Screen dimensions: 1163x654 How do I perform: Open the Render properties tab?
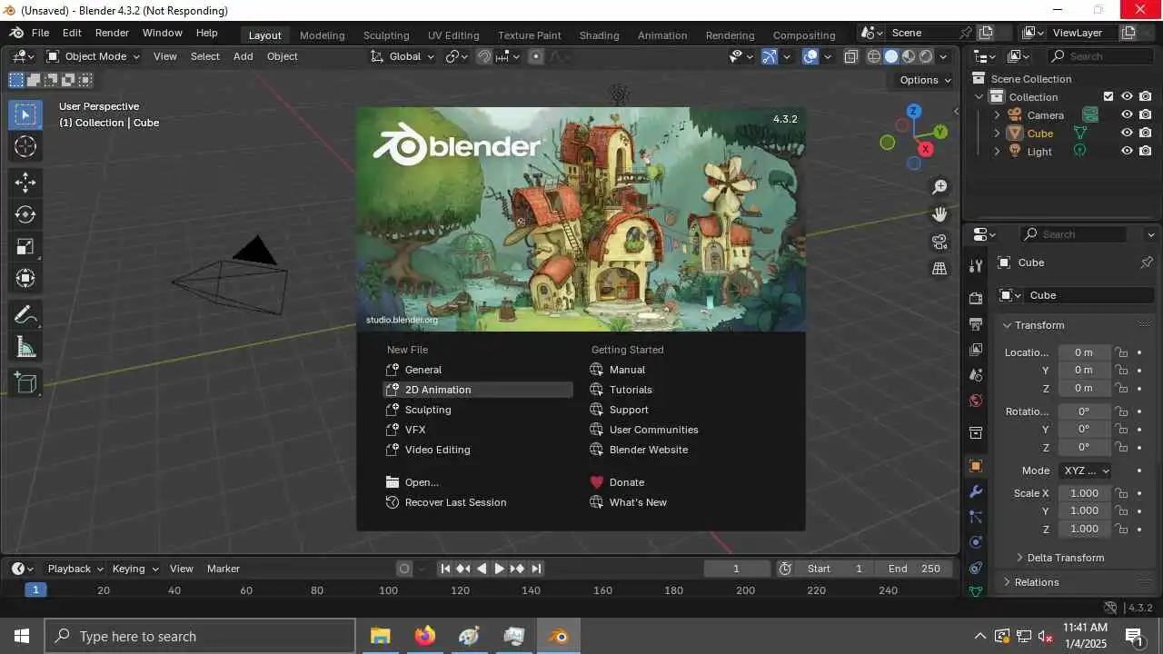pos(976,298)
